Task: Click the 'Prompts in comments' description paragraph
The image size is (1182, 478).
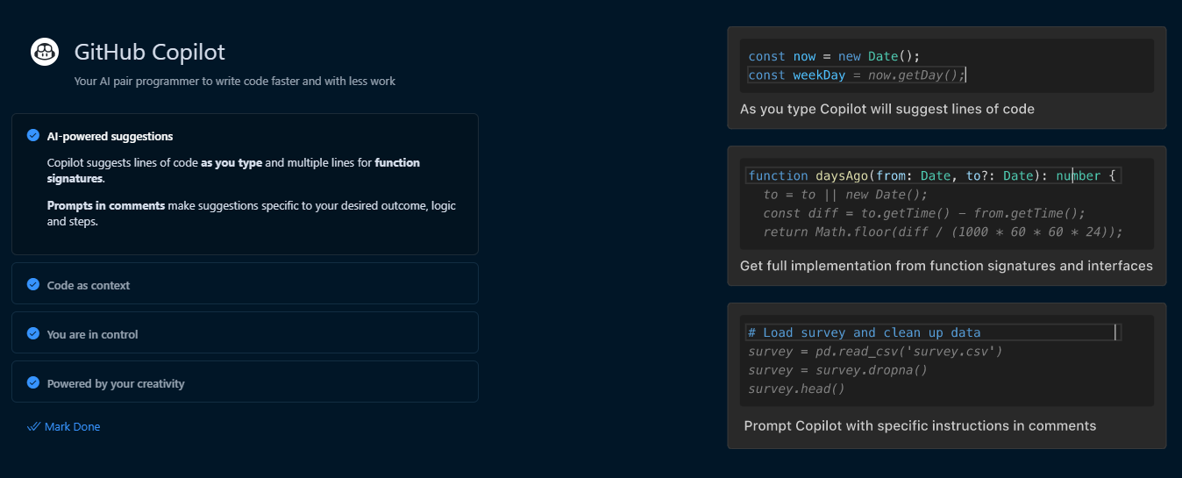Action: [x=252, y=213]
